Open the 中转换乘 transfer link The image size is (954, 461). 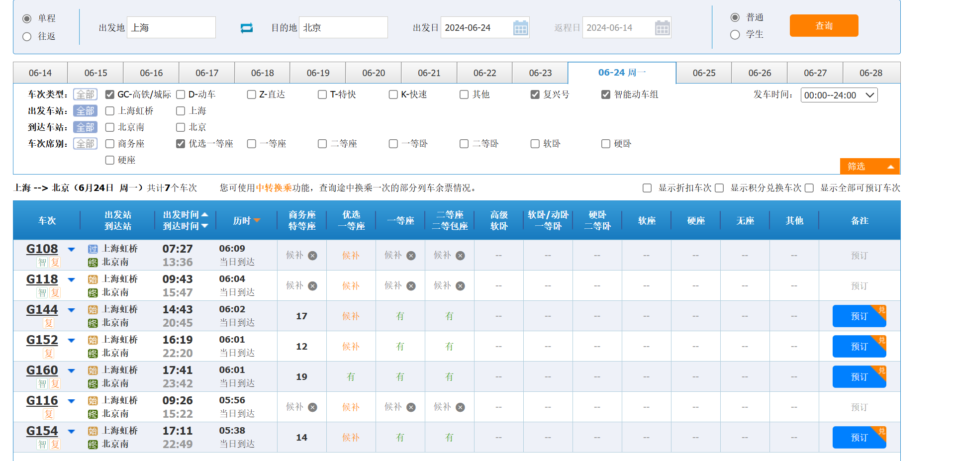274,188
